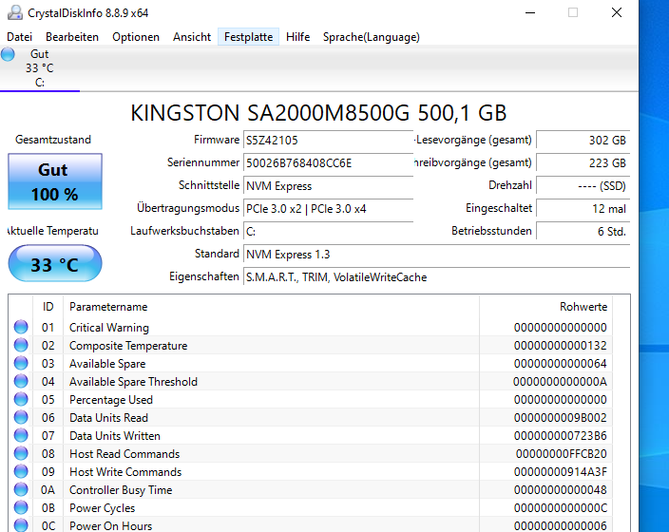Click the Gut 100 % health status button
The image size is (669, 532).
(x=55, y=181)
